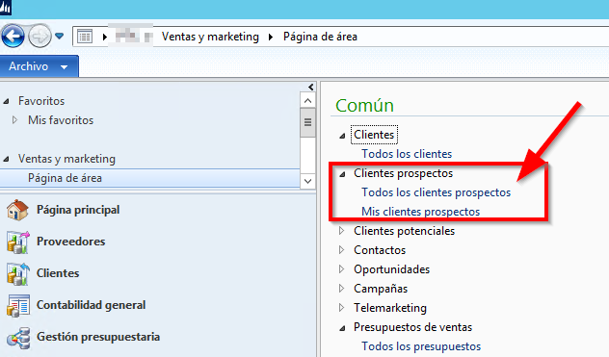Select the Contactos heading
The width and height of the screenshot is (609, 357).
[x=380, y=250]
